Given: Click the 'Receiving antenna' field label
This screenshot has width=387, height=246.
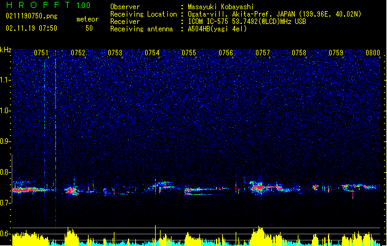Looking at the screenshot, I should tap(142, 29).
